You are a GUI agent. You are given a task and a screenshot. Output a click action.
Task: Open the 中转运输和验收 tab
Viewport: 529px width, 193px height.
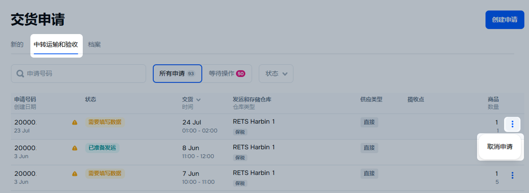pos(56,44)
